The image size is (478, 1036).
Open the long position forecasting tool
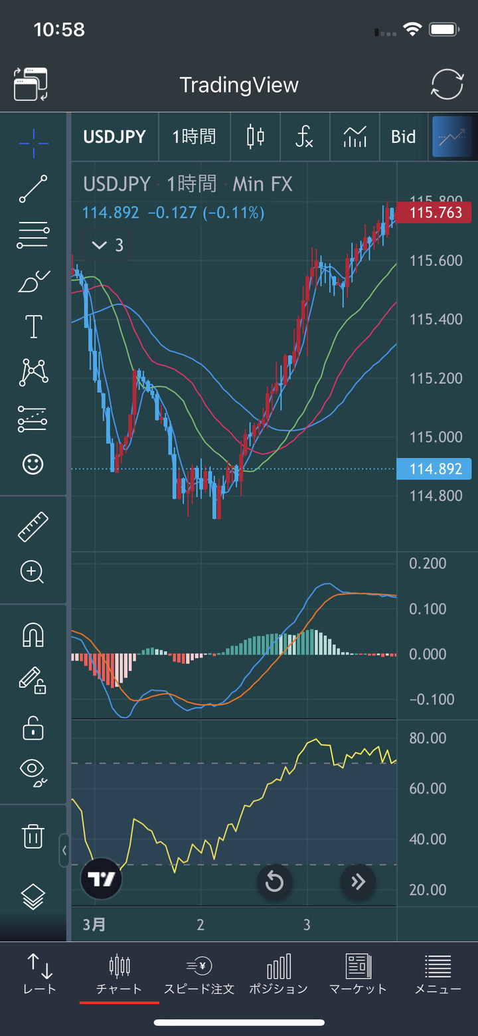(33, 419)
